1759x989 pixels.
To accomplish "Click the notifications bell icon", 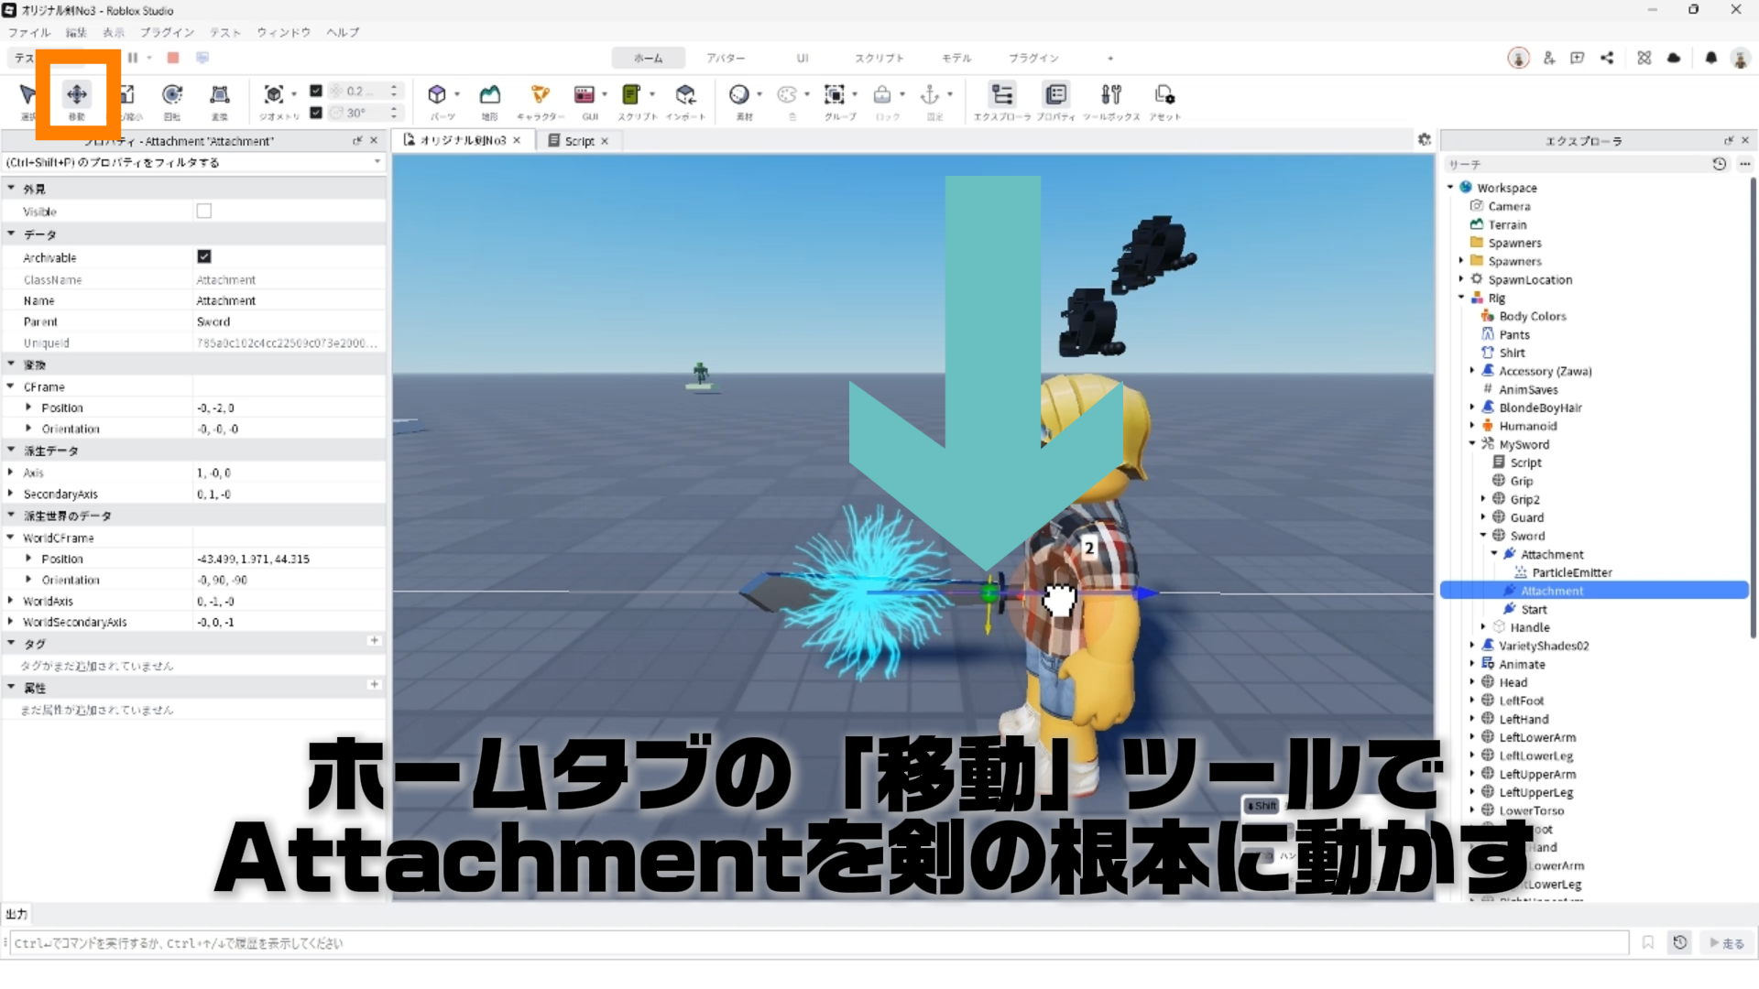I will coord(1710,58).
